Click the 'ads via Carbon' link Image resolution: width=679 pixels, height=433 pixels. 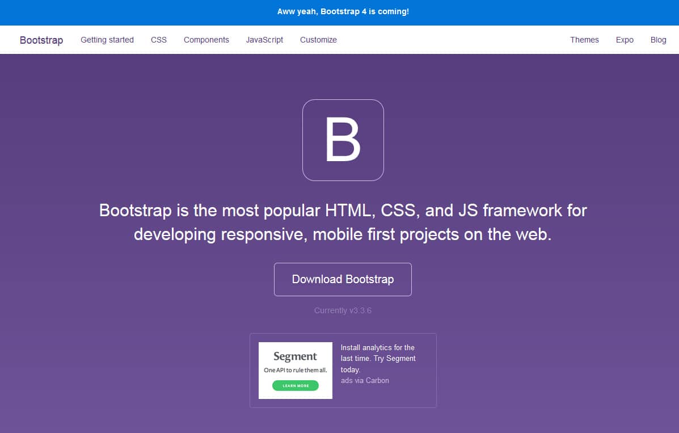click(x=365, y=380)
